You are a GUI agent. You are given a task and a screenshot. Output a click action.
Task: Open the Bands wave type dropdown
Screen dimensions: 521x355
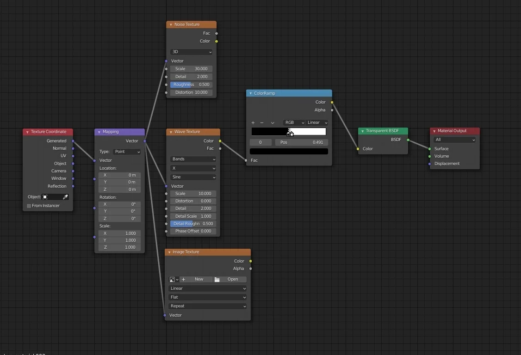pos(193,159)
